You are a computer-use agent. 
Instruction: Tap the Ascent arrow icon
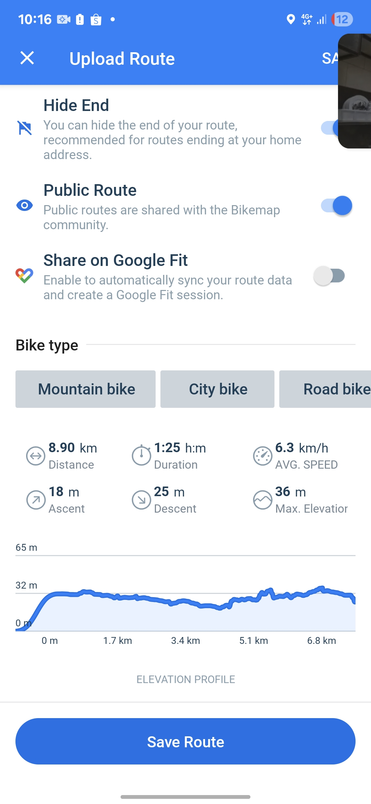point(36,500)
